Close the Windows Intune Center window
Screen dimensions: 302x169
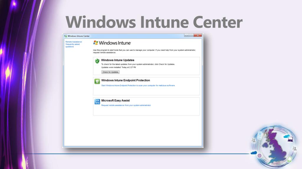click(x=198, y=36)
